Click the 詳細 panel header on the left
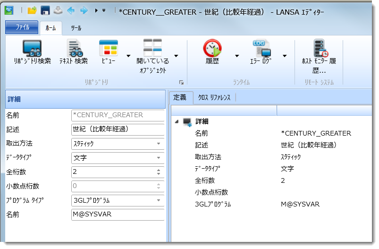Viewport: 379px width, 249px height. [85, 99]
